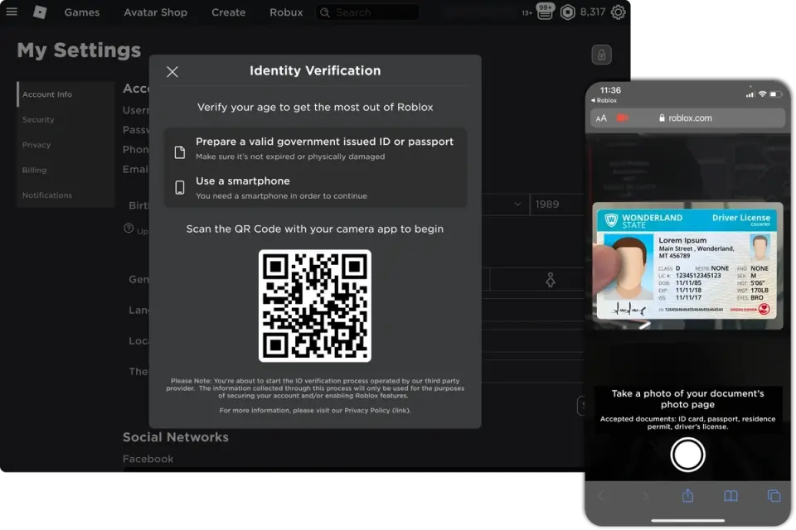Tap the AA reader text size menu
The height and width of the screenshot is (530, 796).
click(601, 118)
